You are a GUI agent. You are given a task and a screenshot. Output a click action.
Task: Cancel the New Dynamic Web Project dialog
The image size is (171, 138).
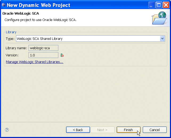point(155,130)
